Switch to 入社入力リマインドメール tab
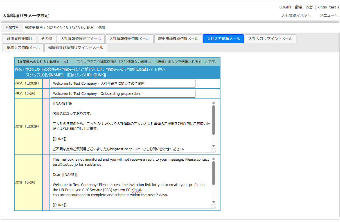 pos(270,39)
